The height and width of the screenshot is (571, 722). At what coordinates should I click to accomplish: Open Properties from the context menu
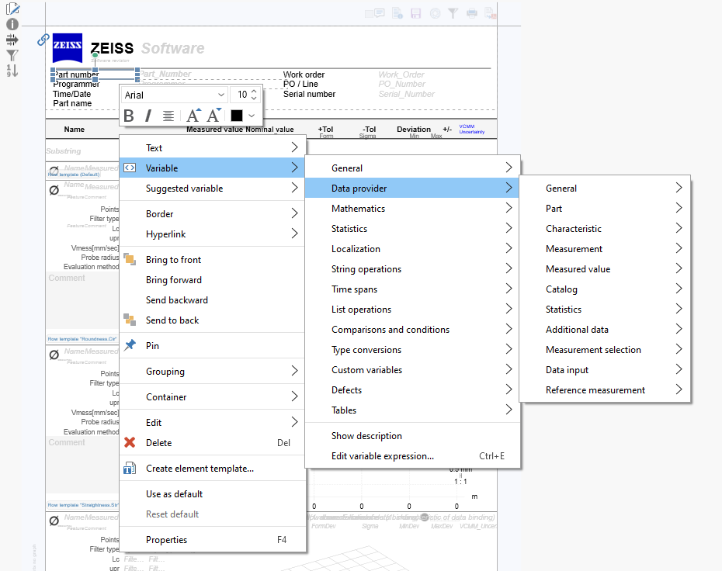tap(166, 540)
